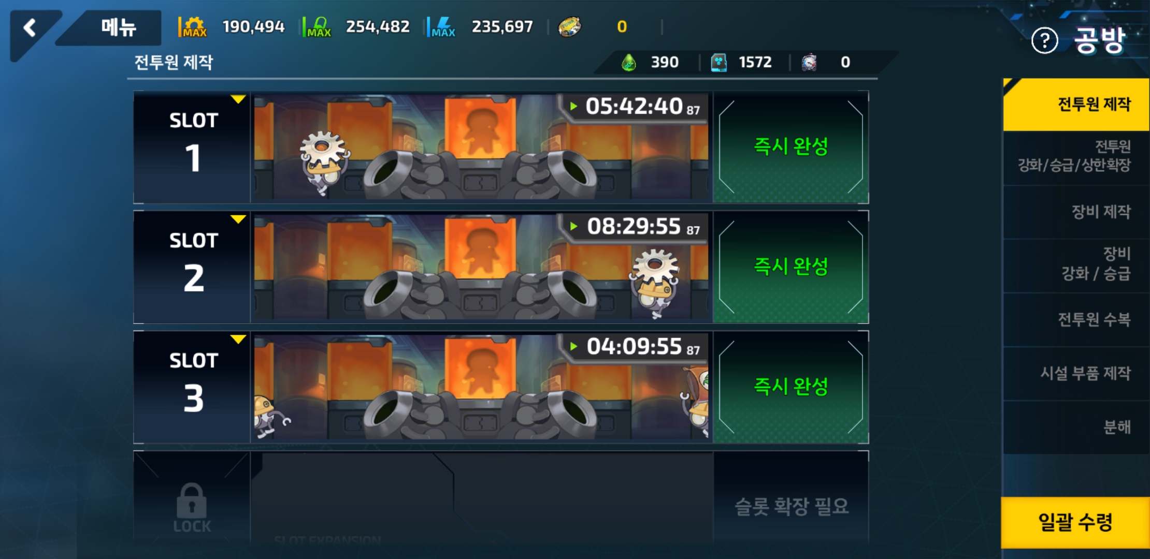The width and height of the screenshot is (1150, 559).
Task: Tap the green gem icon showing 390
Action: point(628,63)
